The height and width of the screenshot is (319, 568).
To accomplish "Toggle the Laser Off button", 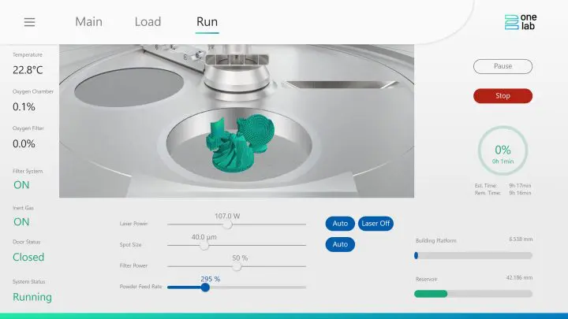I will coord(376,224).
